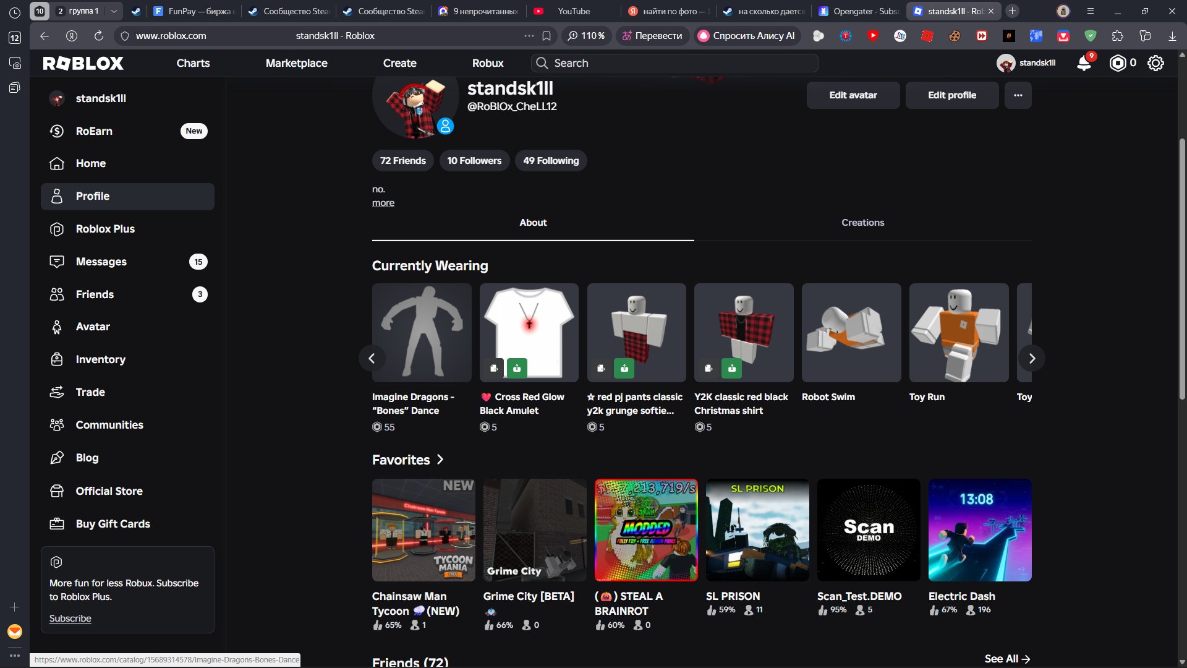This screenshot has width=1187, height=668.
Task: Click the green try-on icon on Cross Red Glow item
Action: click(x=517, y=368)
